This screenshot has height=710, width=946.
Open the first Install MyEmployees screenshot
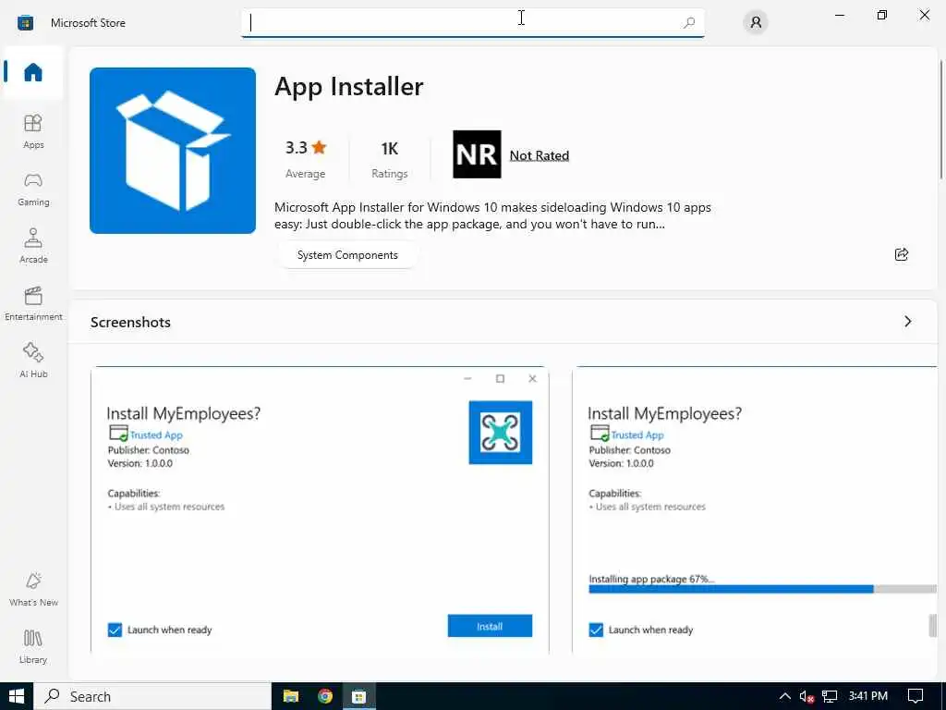pyautogui.click(x=320, y=509)
